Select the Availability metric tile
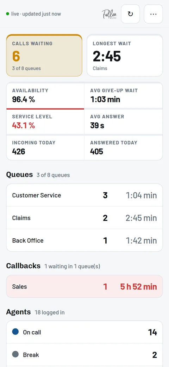169x367 pixels. [x=45, y=96]
